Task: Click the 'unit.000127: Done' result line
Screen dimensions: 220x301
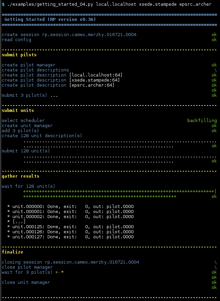Action: (71, 237)
